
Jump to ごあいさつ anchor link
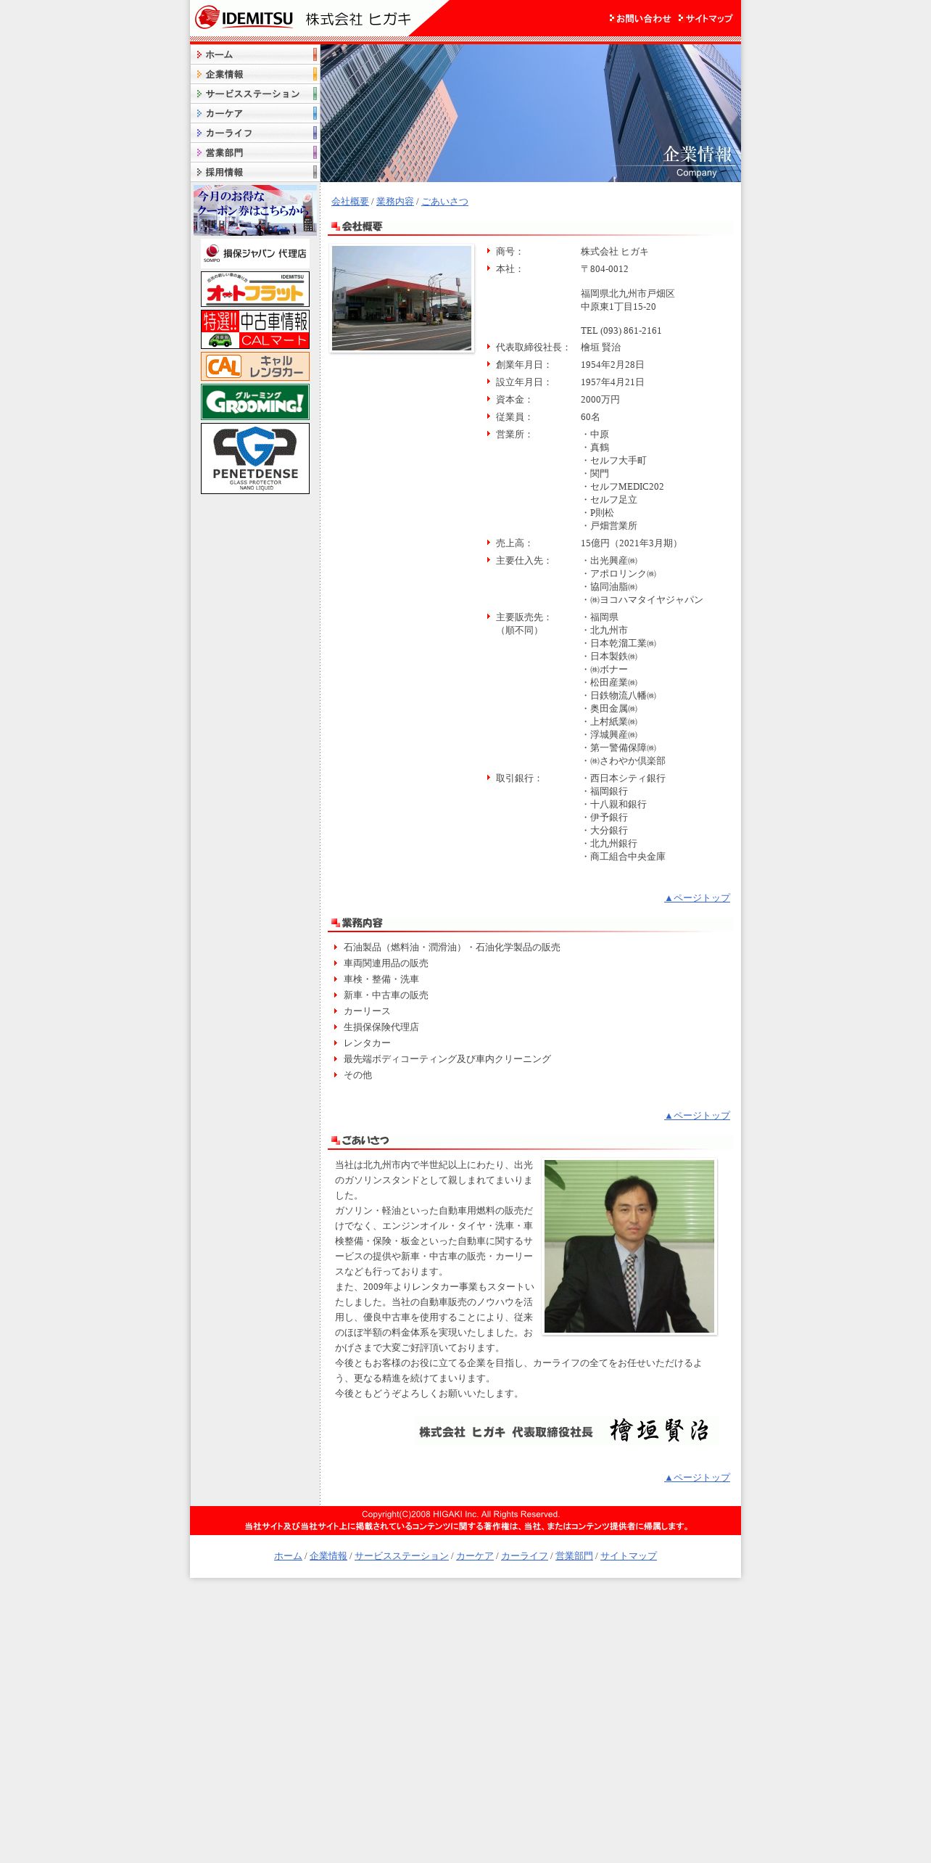[444, 202]
